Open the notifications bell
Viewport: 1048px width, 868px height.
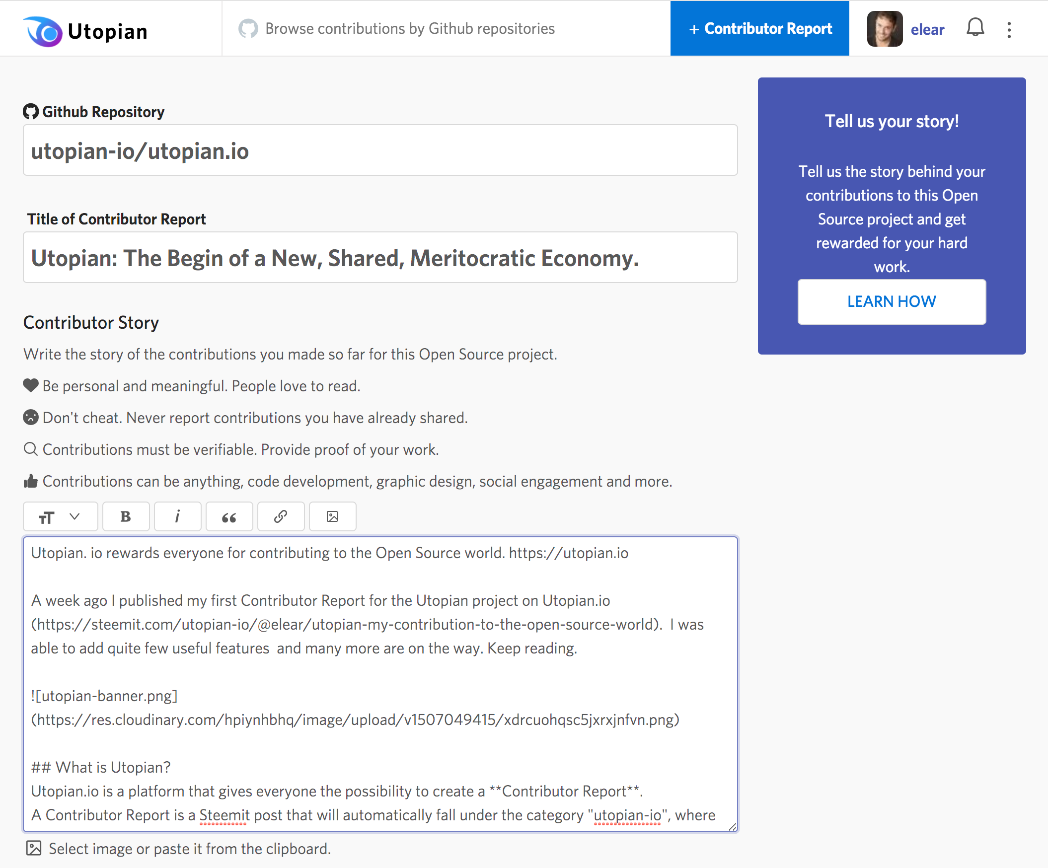point(974,28)
